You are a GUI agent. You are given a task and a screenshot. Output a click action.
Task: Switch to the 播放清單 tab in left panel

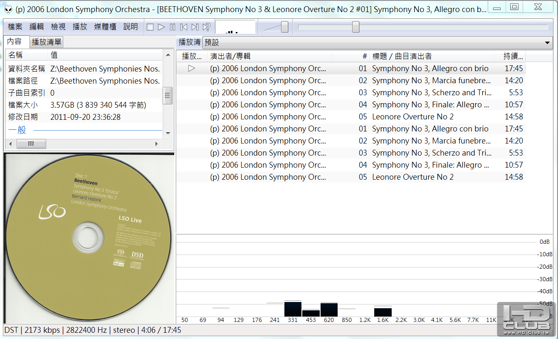pos(47,42)
